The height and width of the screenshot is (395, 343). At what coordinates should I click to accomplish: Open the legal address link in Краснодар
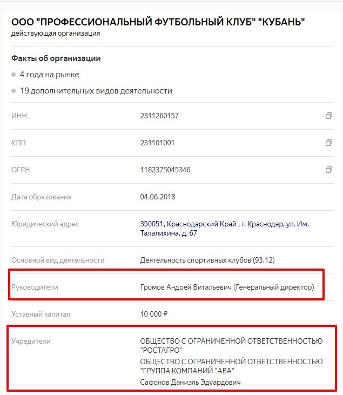pos(224,229)
